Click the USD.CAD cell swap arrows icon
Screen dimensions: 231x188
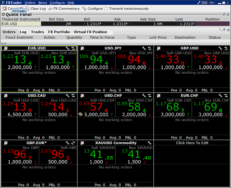(x=73, y=95)
